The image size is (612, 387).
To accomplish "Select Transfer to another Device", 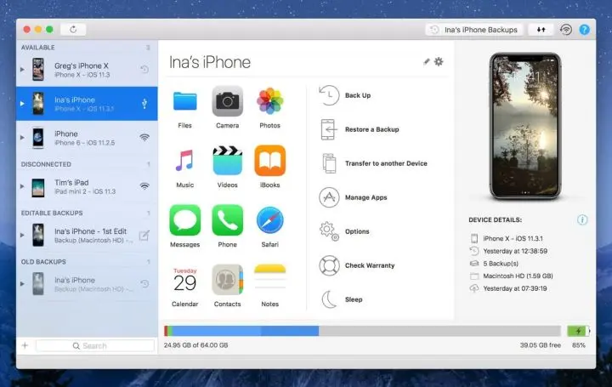I will [373, 163].
